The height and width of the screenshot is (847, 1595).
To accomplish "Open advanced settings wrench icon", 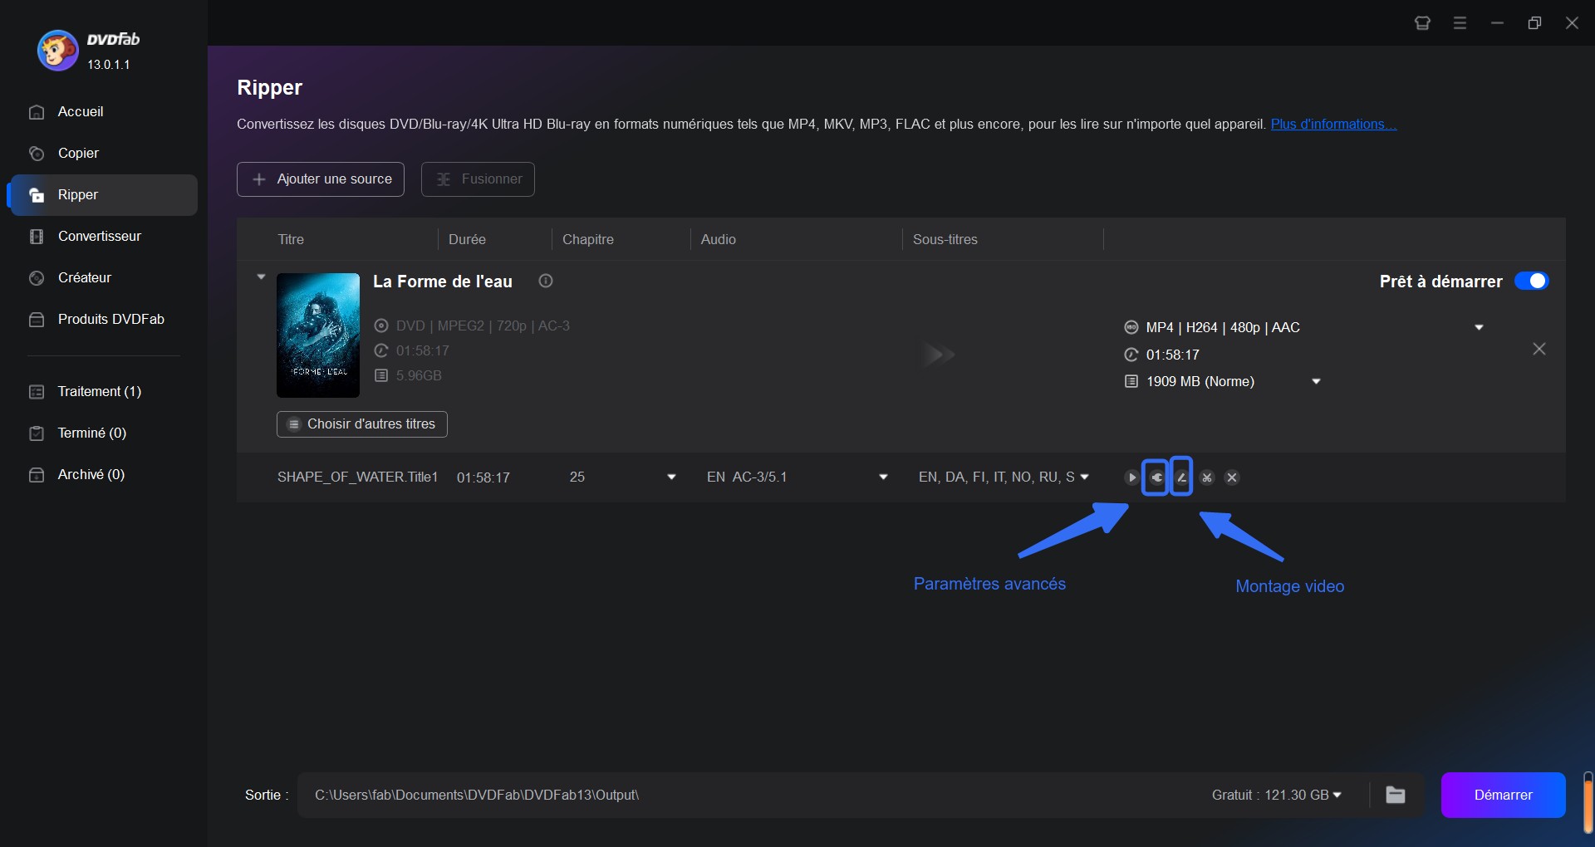I will 1156,477.
